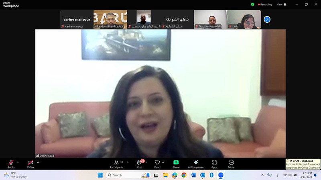Expand video options caret next to Video
The height and width of the screenshot is (180, 321).
point(38,162)
